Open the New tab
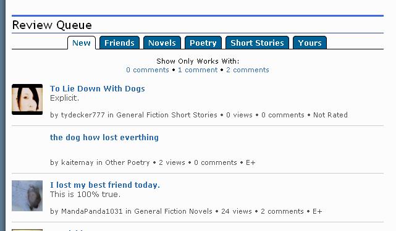Screen dimensions: 396x231 tap(82, 43)
